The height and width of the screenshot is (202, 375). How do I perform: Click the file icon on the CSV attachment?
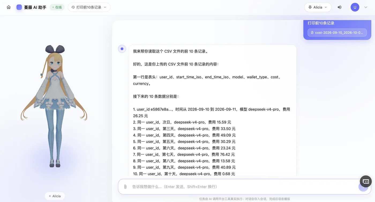tap(312, 33)
